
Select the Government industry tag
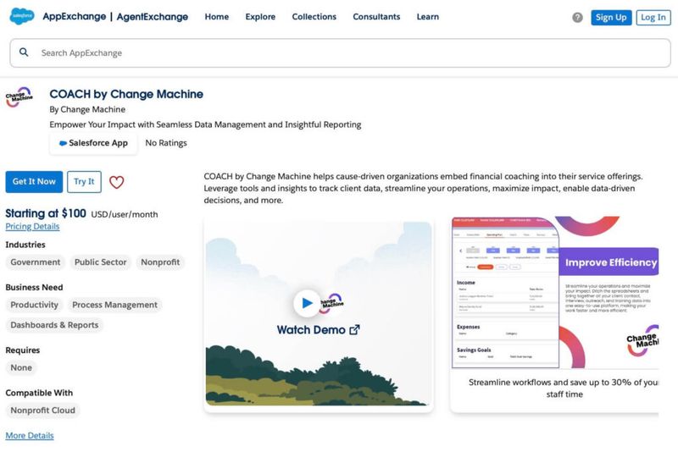(36, 262)
